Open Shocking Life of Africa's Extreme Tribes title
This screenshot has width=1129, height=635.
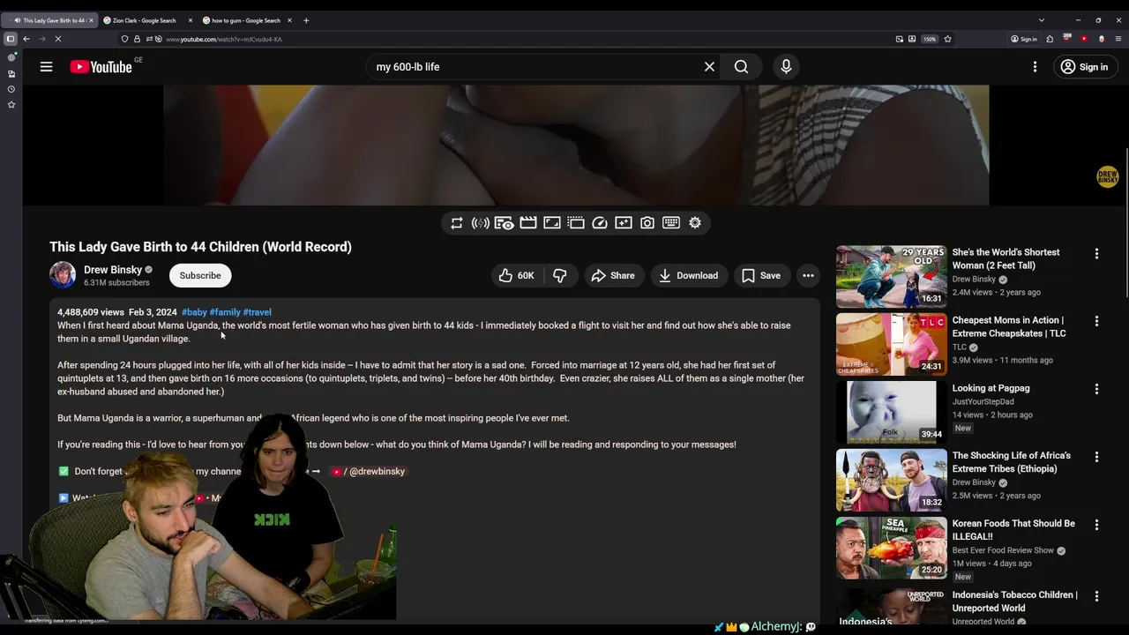1011,462
